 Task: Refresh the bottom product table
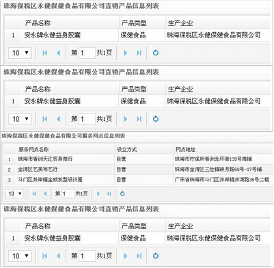(156, 256)
